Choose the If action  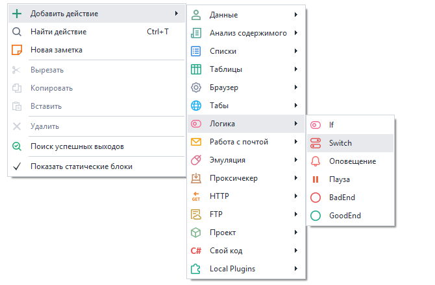click(332, 125)
